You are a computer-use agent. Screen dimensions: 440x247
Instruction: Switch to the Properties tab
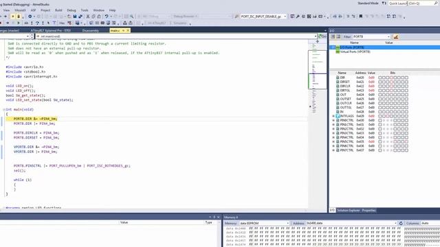(368, 211)
